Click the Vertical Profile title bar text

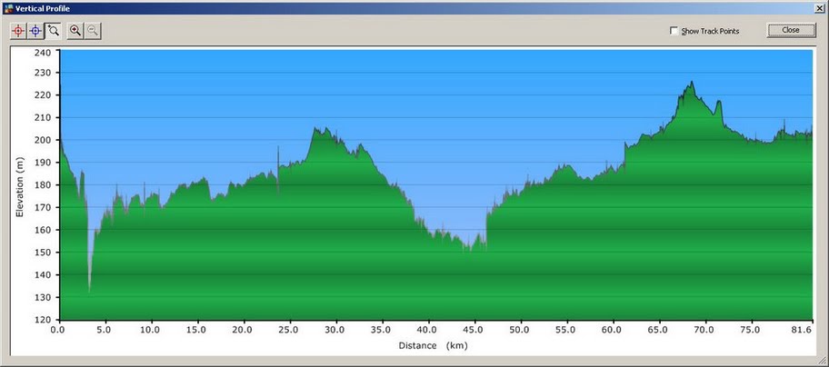click(42, 7)
